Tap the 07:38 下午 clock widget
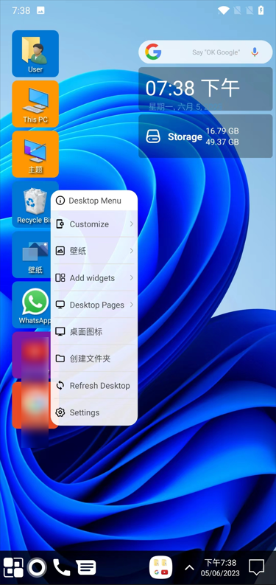Screen dimensions: 276x585 click(205, 89)
